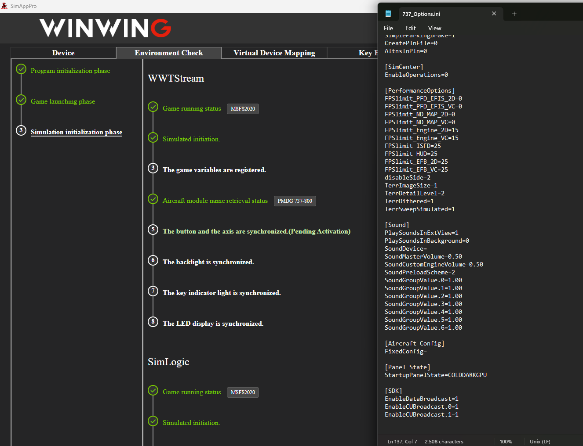Click SimLogic Game running status check icon
583x446 pixels.
coord(153,390)
